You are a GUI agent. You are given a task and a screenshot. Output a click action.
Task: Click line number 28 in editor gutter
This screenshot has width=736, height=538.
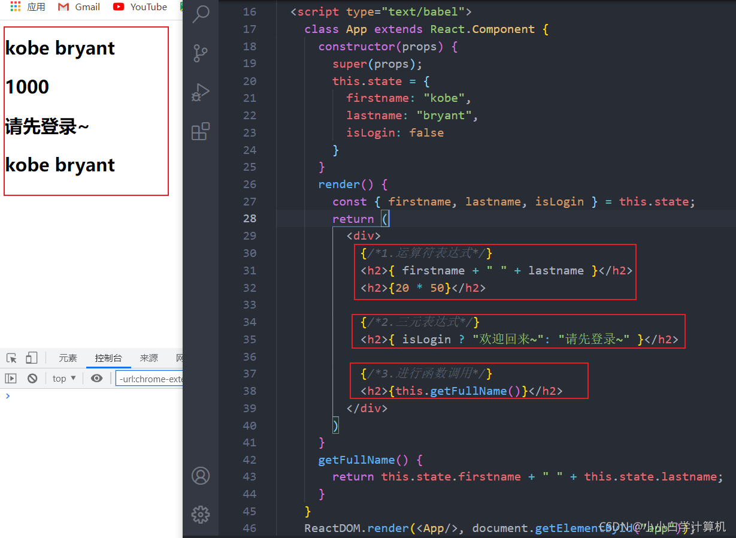click(x=249, y=219)
